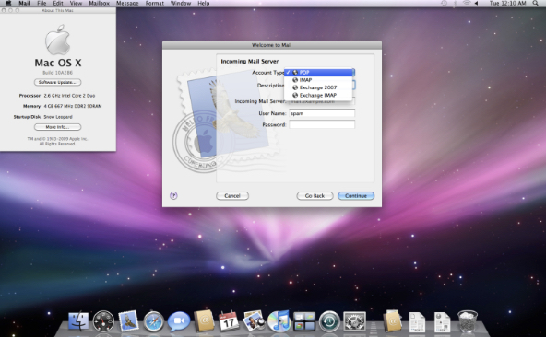This screenshot has width=546, height=337.
Task: Click the Snow Leopard startup disk text
Action: pos(58,117)
